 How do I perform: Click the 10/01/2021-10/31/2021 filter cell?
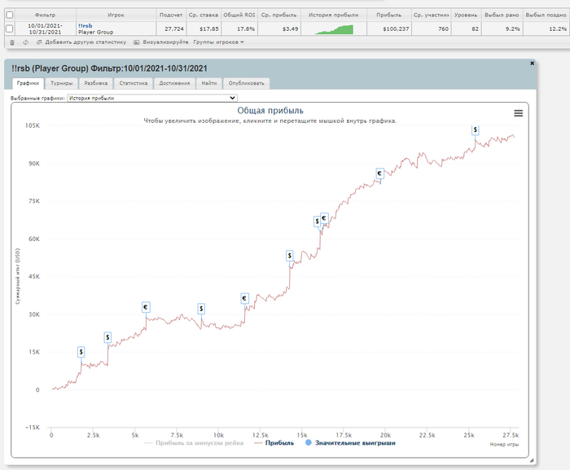pyautogui.click(x=46, y=29)
